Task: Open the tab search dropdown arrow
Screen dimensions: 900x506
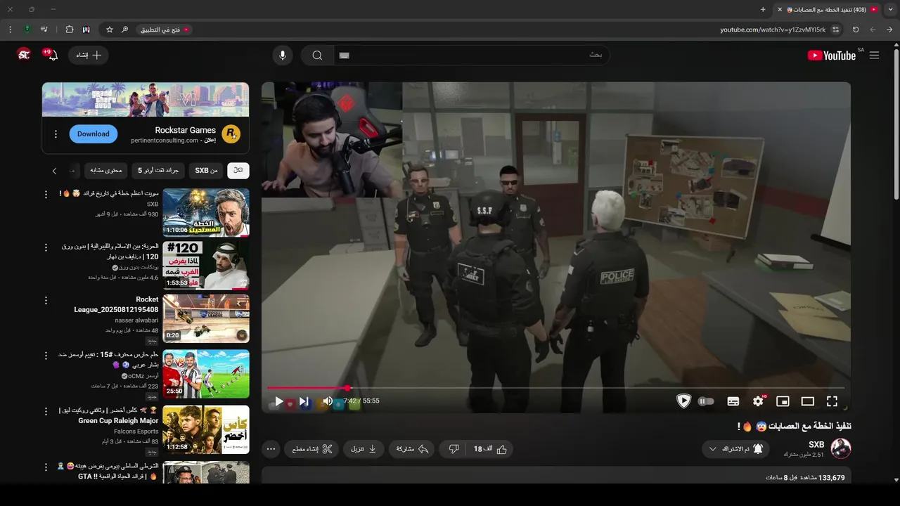Action: click(x=890, y=9)
